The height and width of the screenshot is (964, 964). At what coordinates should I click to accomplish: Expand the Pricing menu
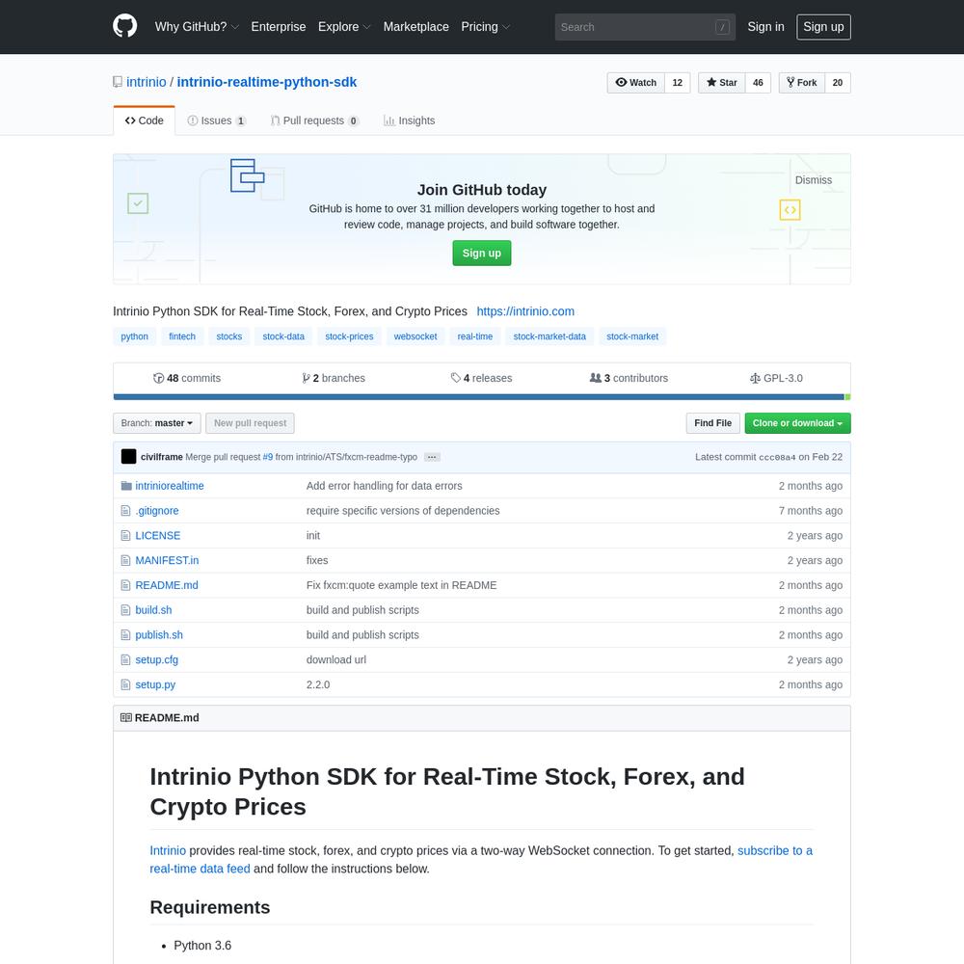click(486, 27)
